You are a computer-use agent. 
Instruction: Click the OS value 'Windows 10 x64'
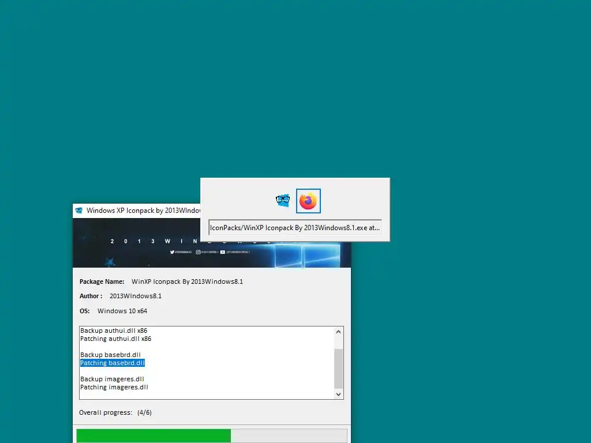[122, 311]
